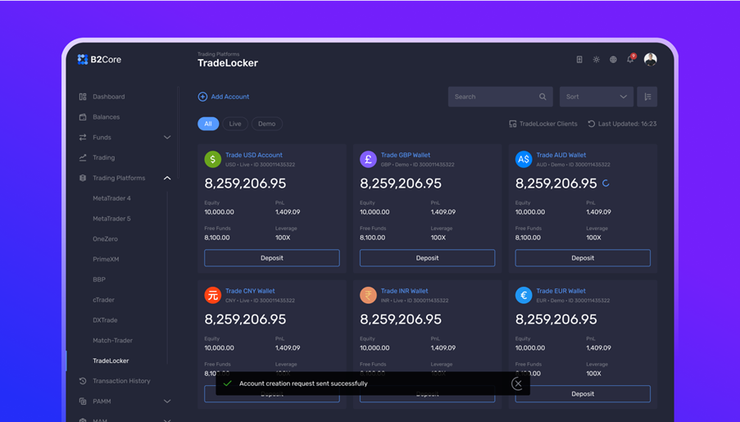
Task: Open the Trade AUD Wallet link
Action: click(561, 155)
